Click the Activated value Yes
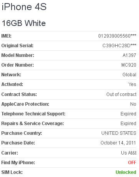The height and width of the screenshot is (177, 139). pyautogui.click(x=132, y=84)
